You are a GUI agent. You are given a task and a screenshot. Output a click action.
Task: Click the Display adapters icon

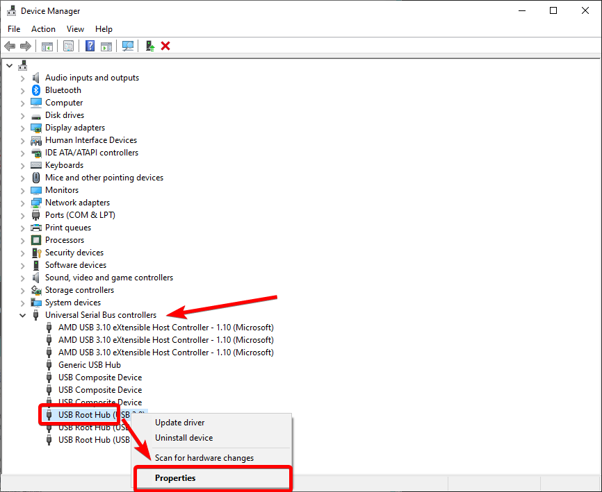35,127
